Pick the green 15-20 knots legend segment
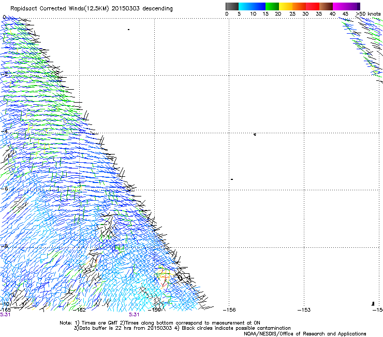The image size is (383, 337). coord(272,6)
